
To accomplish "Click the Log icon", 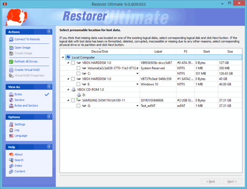I will point(11,130).
